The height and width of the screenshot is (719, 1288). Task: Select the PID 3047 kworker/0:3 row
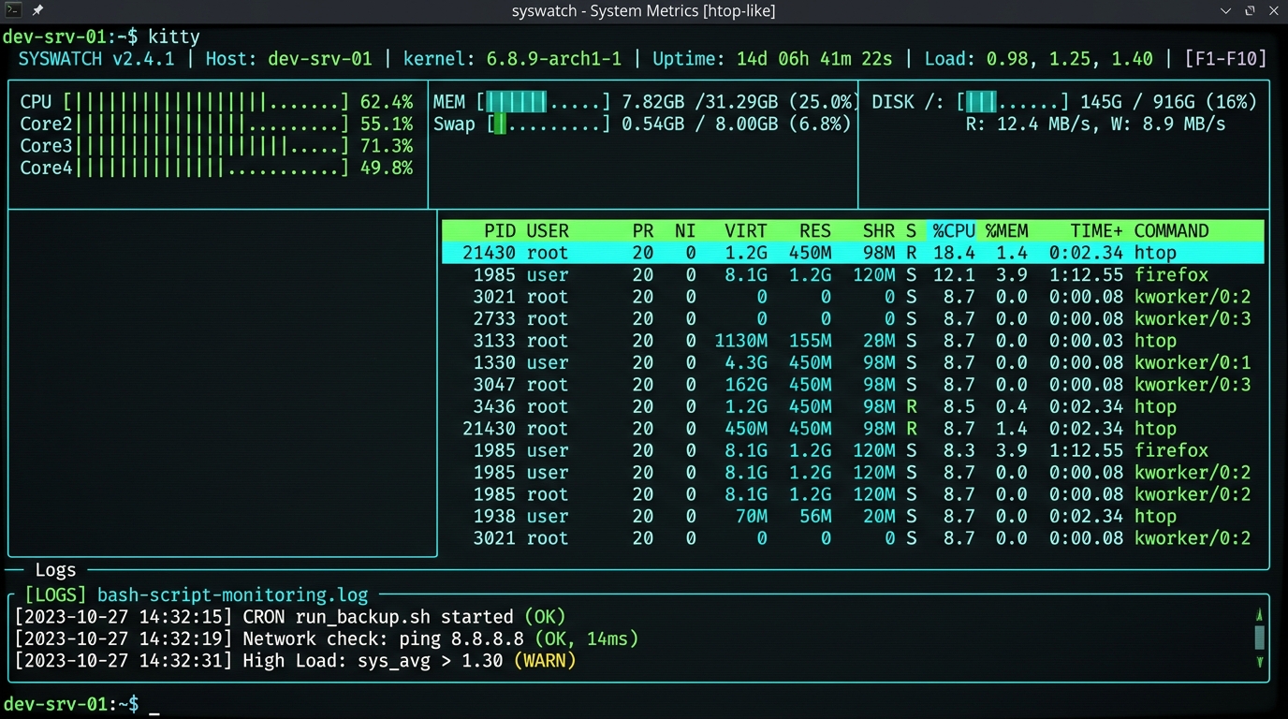tap(853, 385)
